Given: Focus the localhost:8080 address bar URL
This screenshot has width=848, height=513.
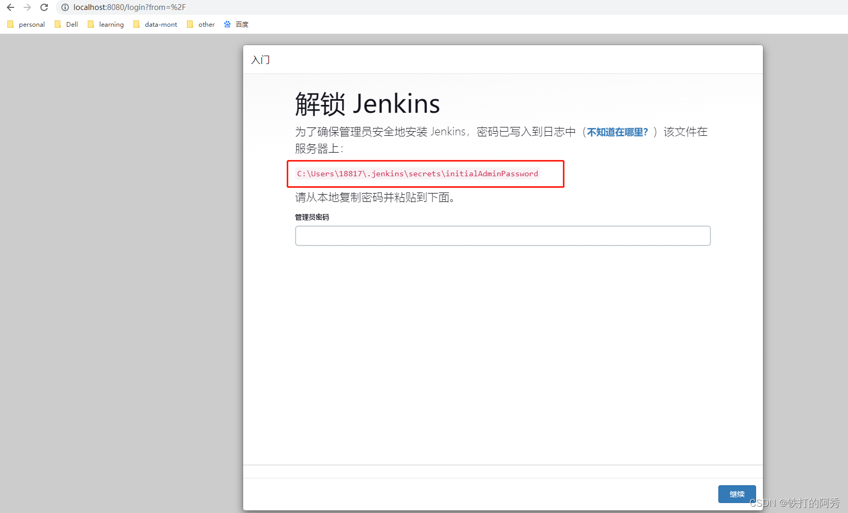Looking at the screenshot, I should [130, 7].
